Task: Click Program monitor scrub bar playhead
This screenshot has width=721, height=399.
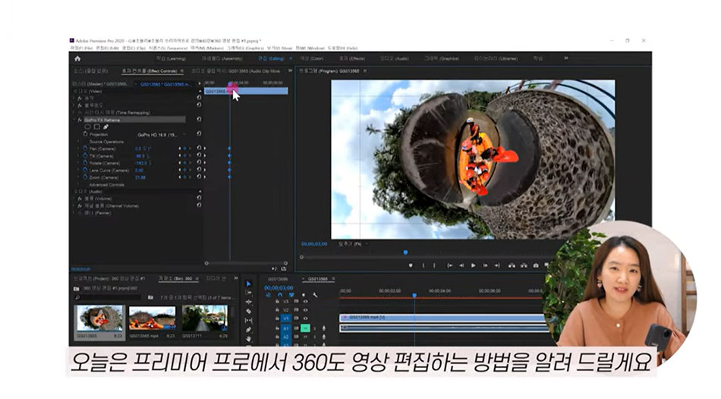Action: coord(405,253)
